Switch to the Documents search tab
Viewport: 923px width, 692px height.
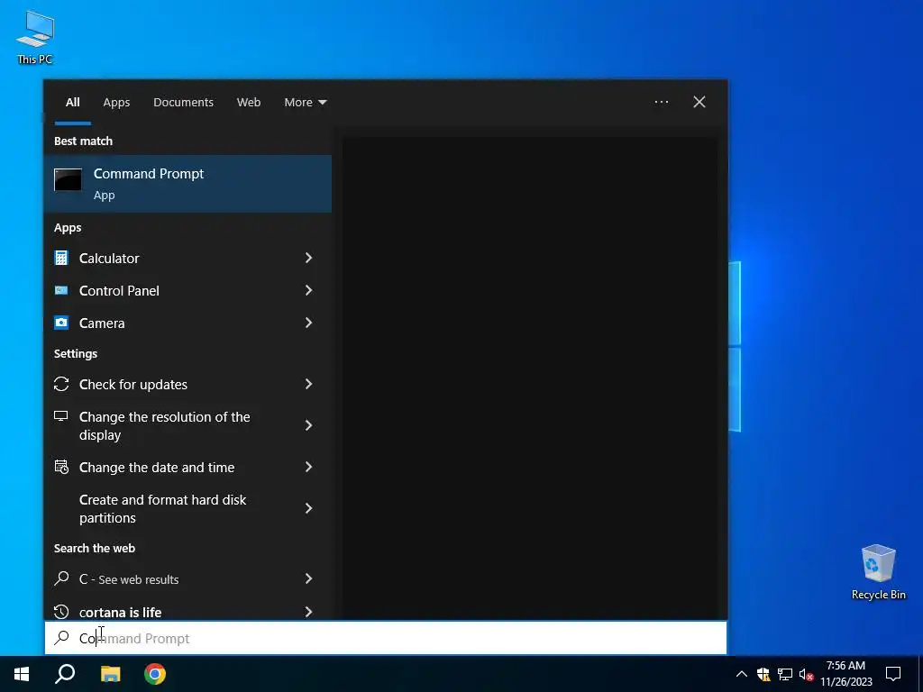(x=183, y=103)
